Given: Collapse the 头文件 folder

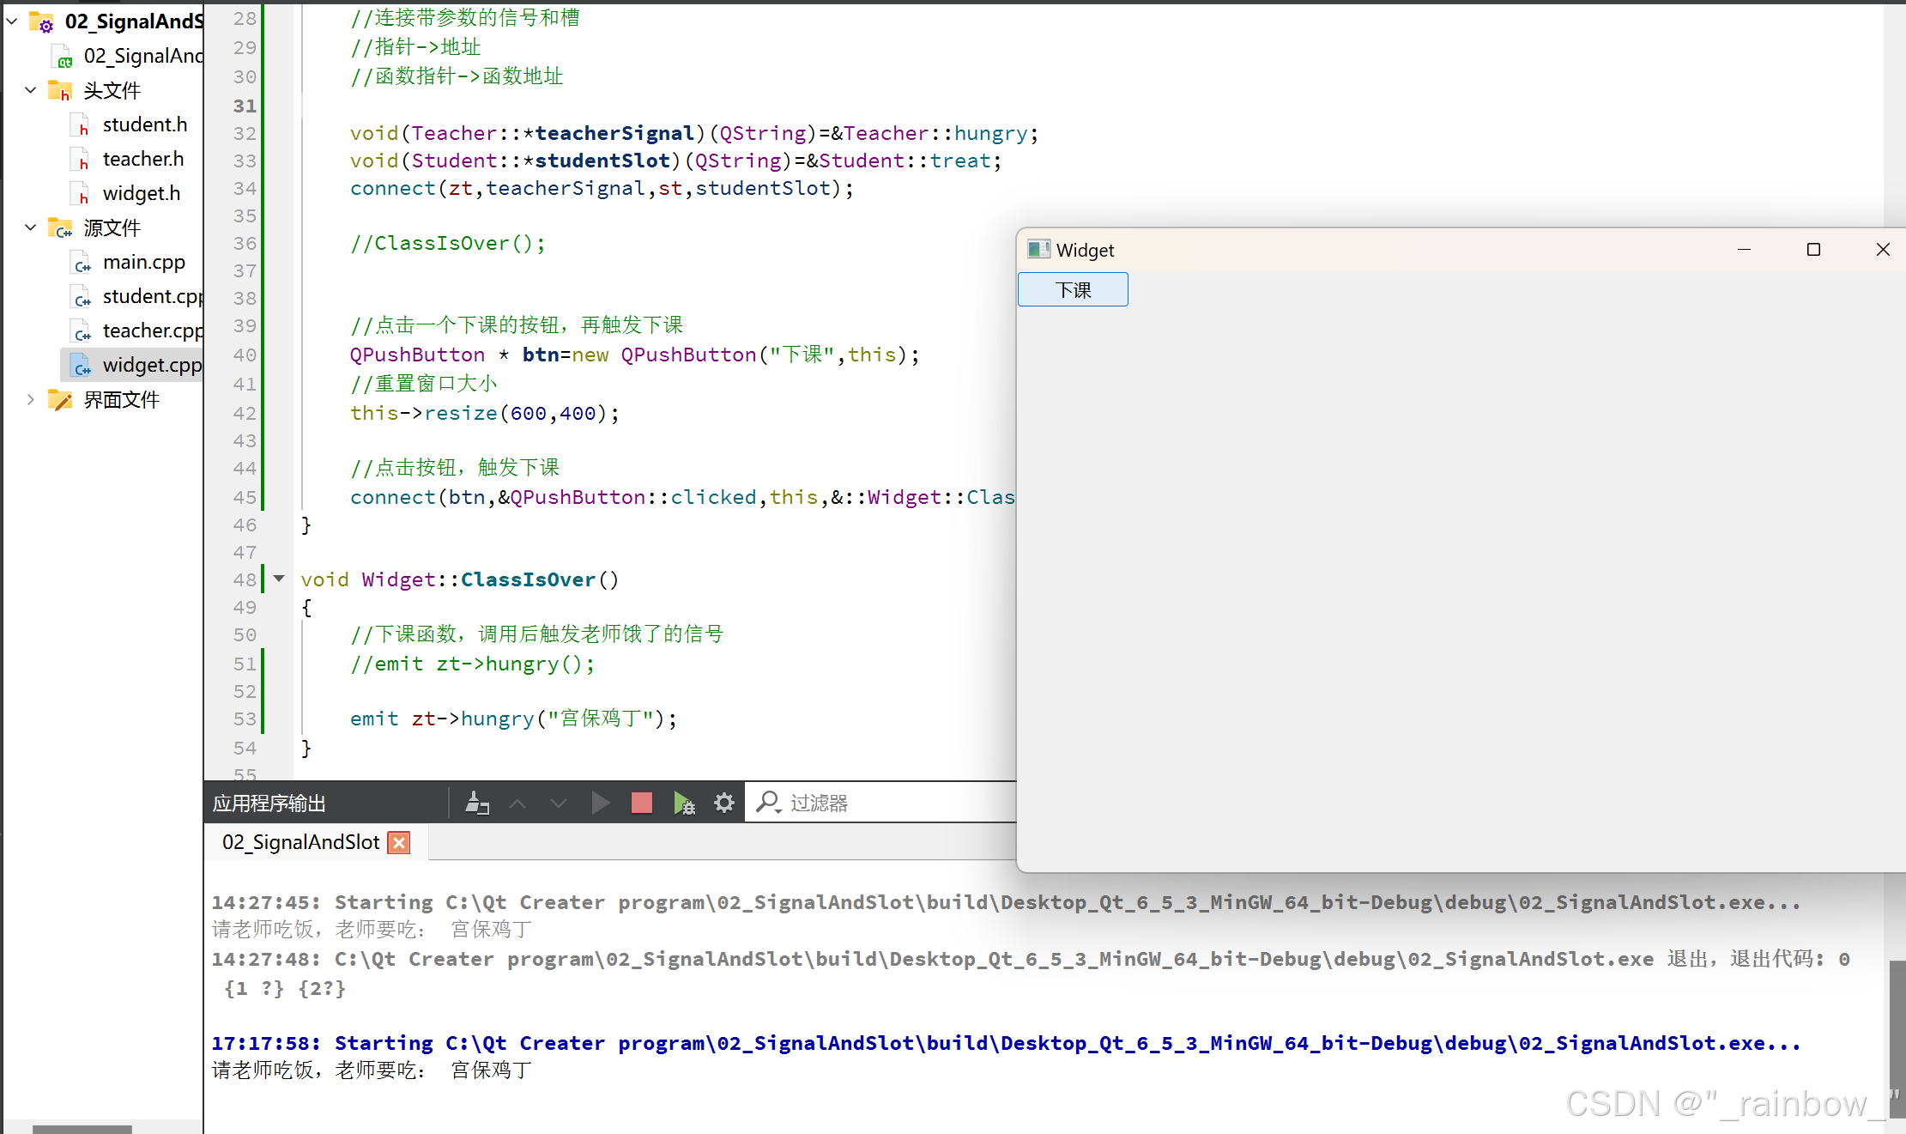Looking at the screenshot, I should [x=31, y=90].
